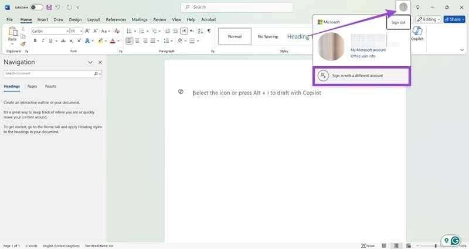Open the Mailings tab
The height and width of the screenshot is (249, 469).
tap(140, 19)
